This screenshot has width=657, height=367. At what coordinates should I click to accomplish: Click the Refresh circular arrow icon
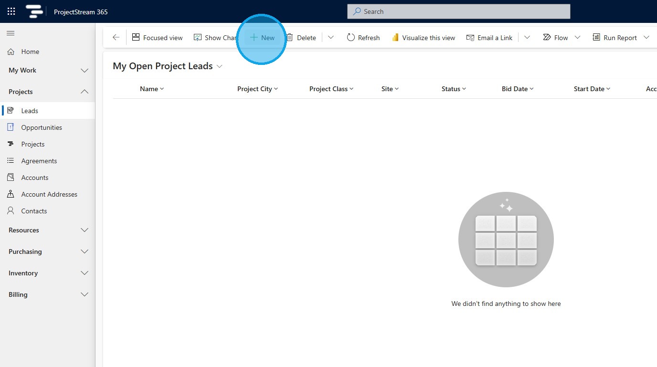(351, 37)
